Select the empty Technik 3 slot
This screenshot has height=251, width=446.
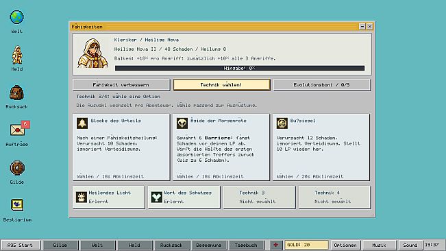coord(260,198)
